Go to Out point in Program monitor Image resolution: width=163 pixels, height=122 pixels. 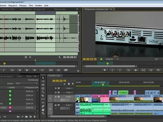pyautogui.click(x=151, y=70)
